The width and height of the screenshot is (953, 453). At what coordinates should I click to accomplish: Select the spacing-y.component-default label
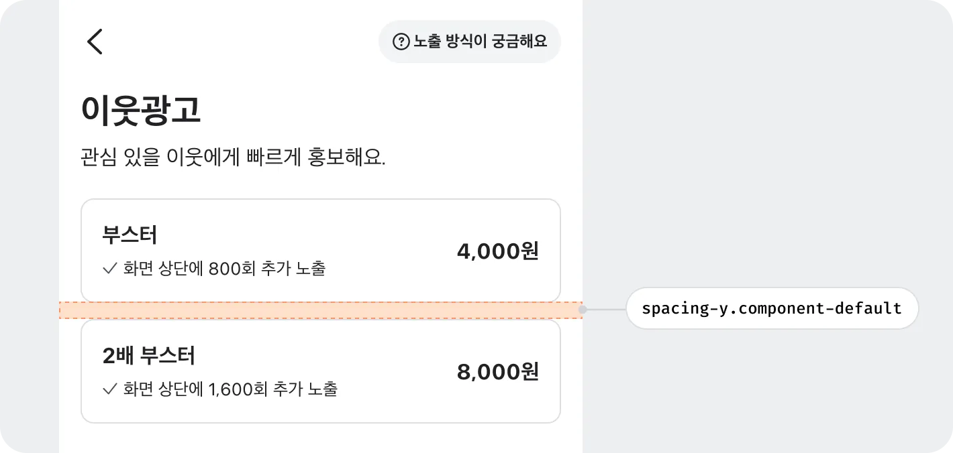(x=772, y=308)
